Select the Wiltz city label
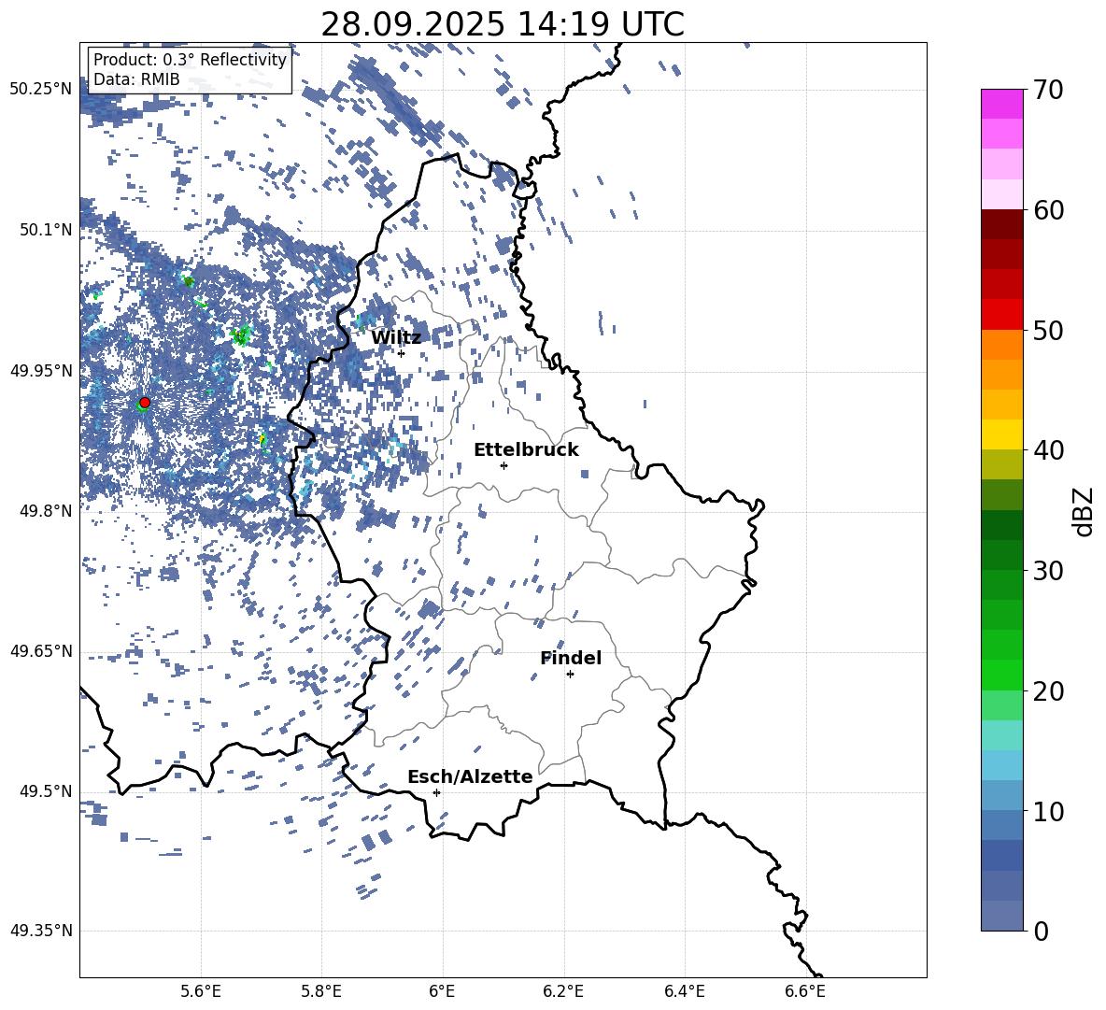The width and height of the screenshot is (1106, 1010). 396,338
